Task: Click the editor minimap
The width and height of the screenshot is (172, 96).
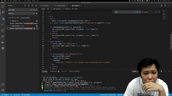Action: tap(165, 15)
